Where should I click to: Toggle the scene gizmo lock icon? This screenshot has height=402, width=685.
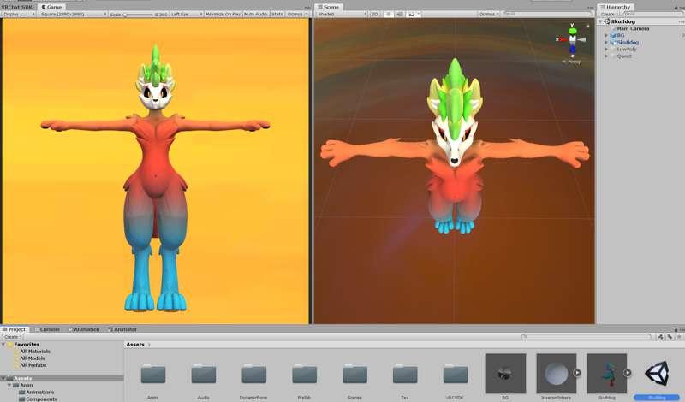(587, 27)
